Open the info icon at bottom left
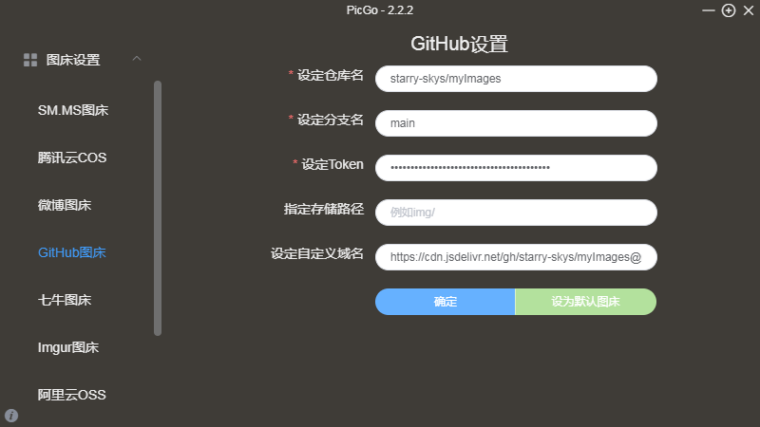Screen dimensions: 760x427 tap(11, 416)
